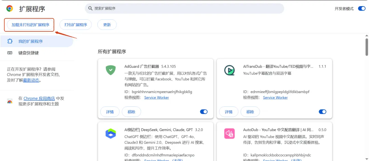
Task: Open 我的扩展程序 in the sidebar
Action: [37, 41]
